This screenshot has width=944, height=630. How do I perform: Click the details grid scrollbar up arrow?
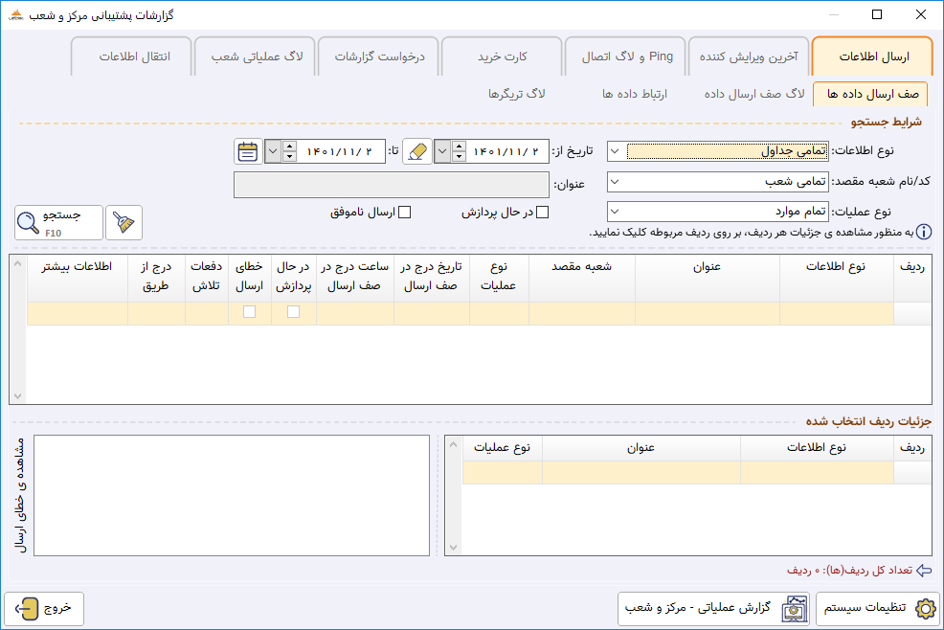pos(454,444)
